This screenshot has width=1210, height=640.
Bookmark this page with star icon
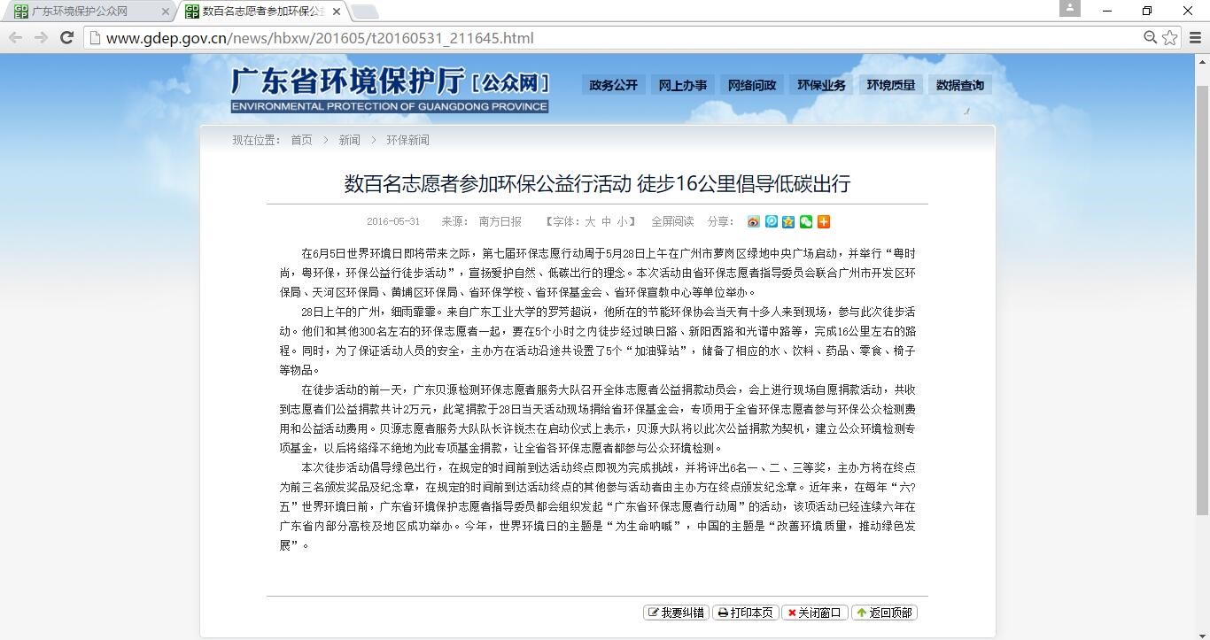tap(1170, 37)
